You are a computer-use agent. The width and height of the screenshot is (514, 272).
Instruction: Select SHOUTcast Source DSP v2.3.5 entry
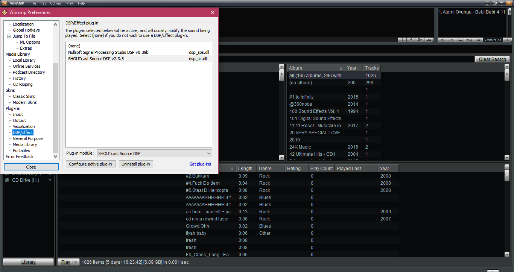click(139, 59)
